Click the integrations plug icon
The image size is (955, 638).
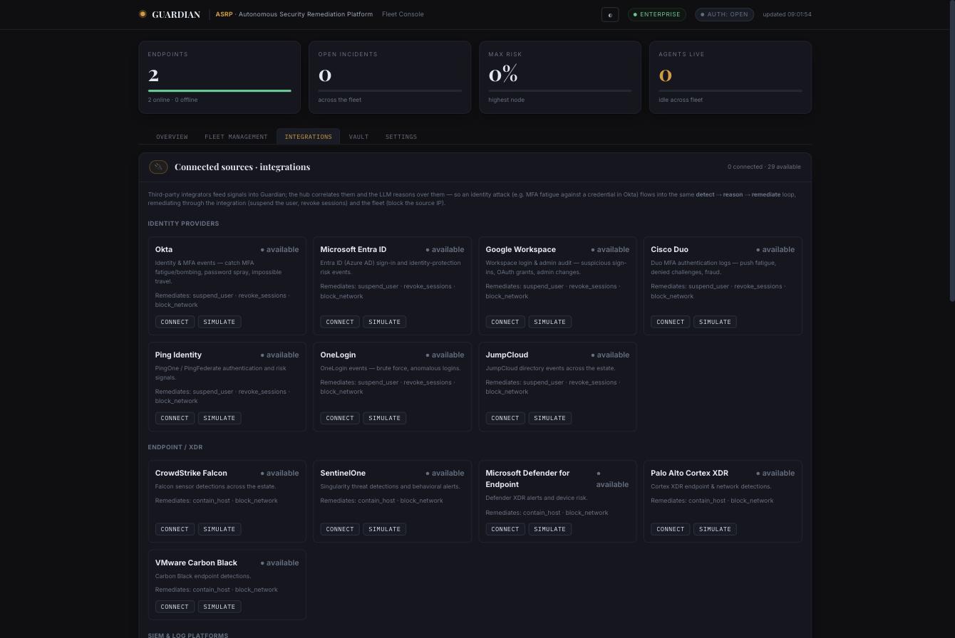[158, 167]
